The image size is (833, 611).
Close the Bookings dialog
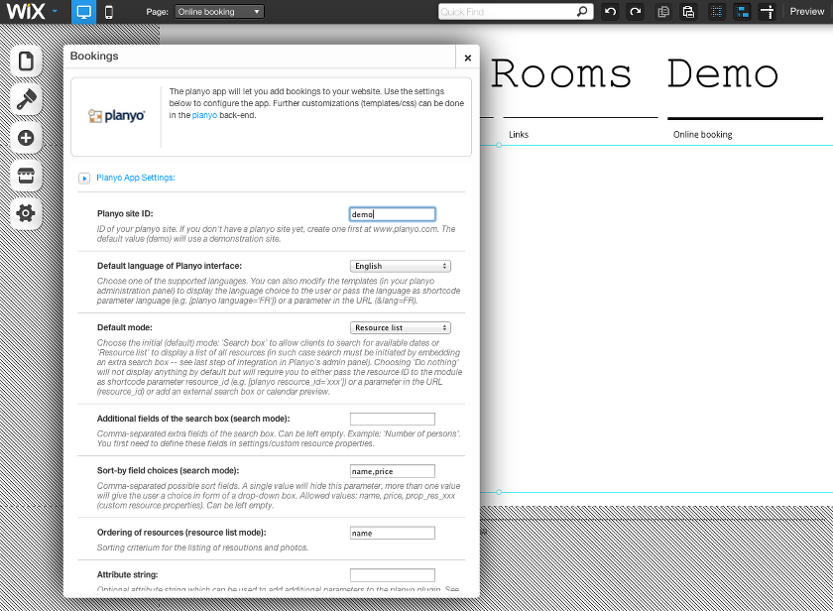point(467,58)
